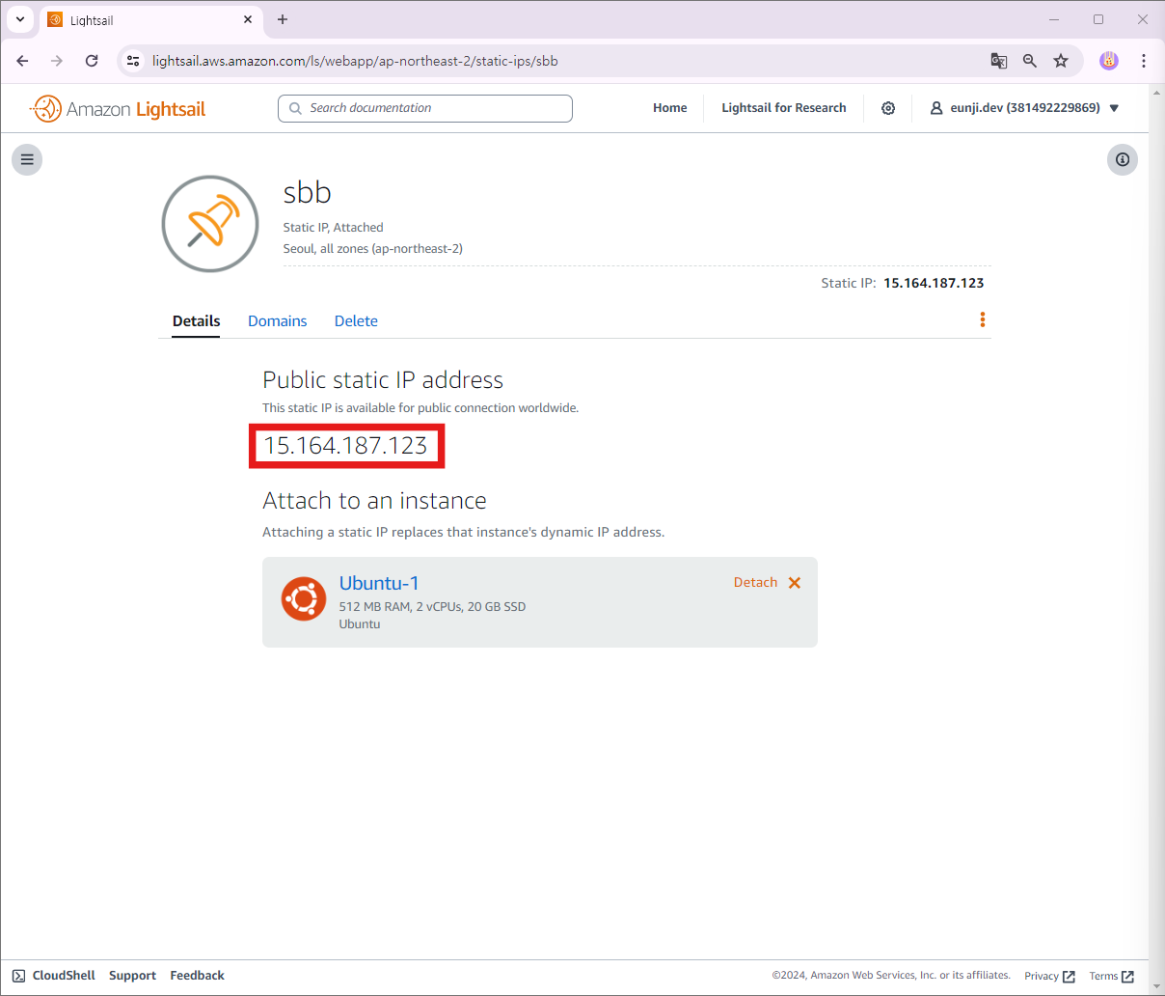Open the Support link in footer
This screenshot has width=1165, height=996.
click(132, 976)
